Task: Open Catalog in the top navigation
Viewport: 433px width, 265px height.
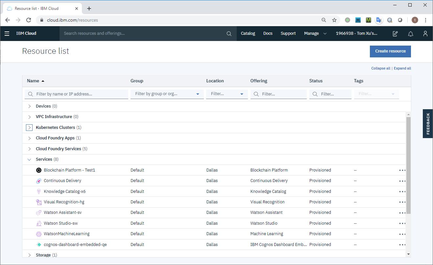Action: 248,33
